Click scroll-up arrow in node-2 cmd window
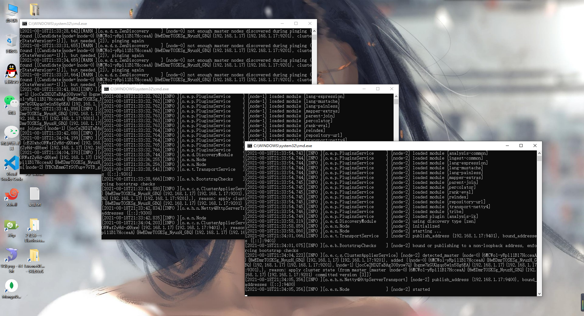Image resolution: width=584 pixels, height=316 pixels. (539, 153)
